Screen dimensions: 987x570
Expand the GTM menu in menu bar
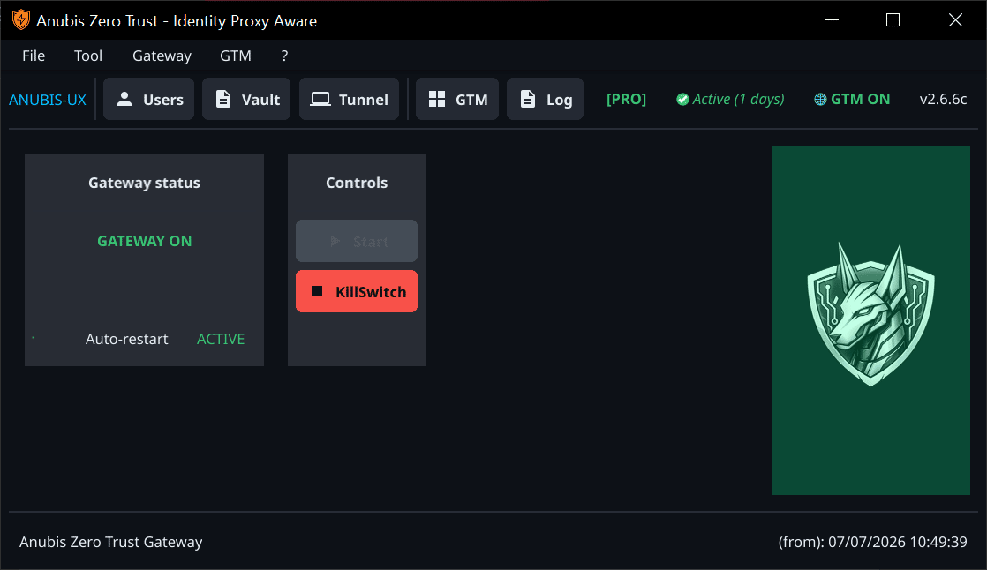[x=236, y=56]
